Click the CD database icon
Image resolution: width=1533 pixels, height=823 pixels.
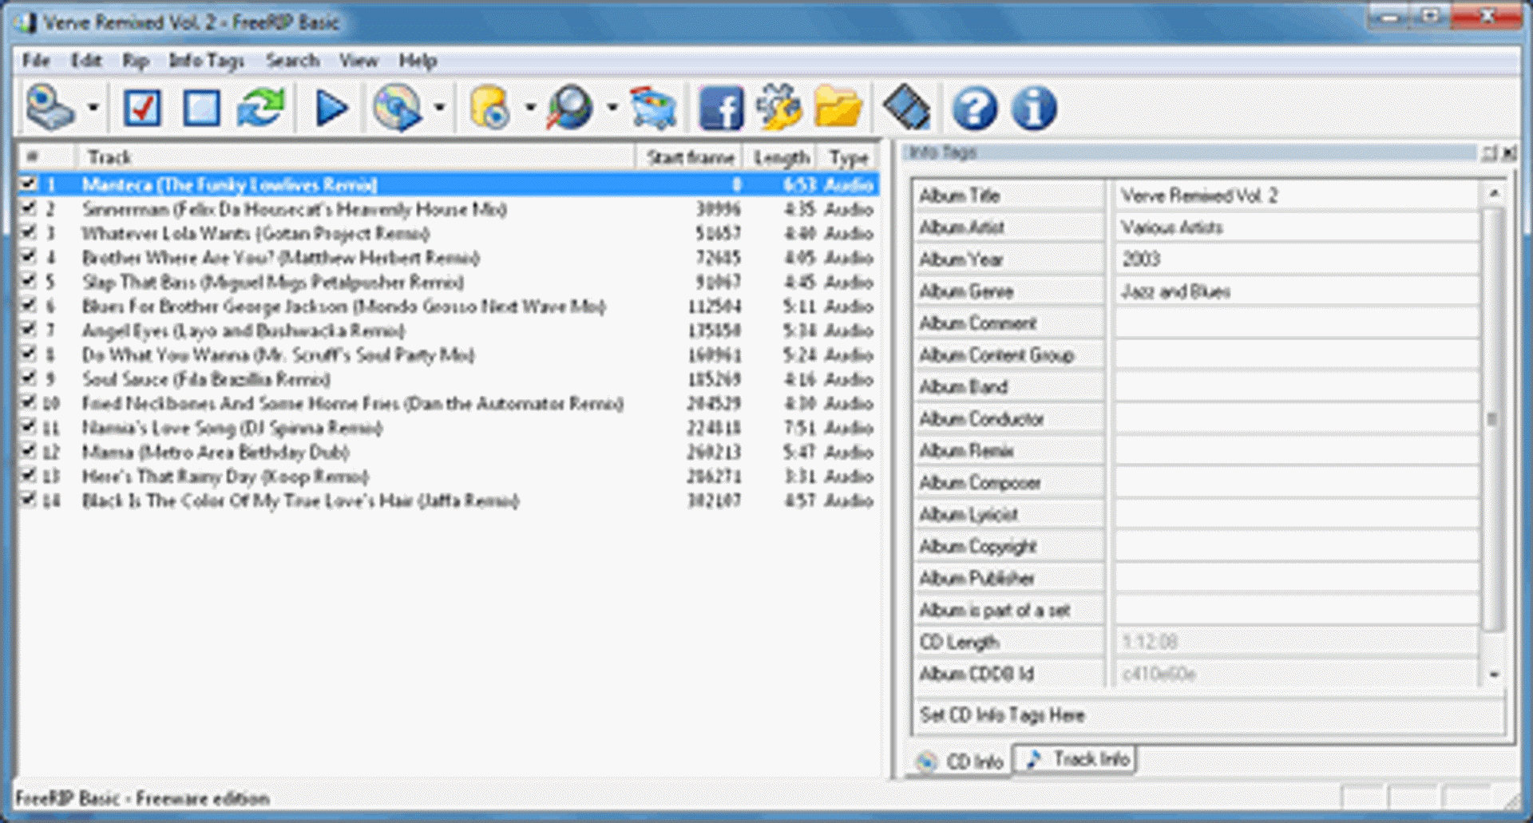click(489, 108)
